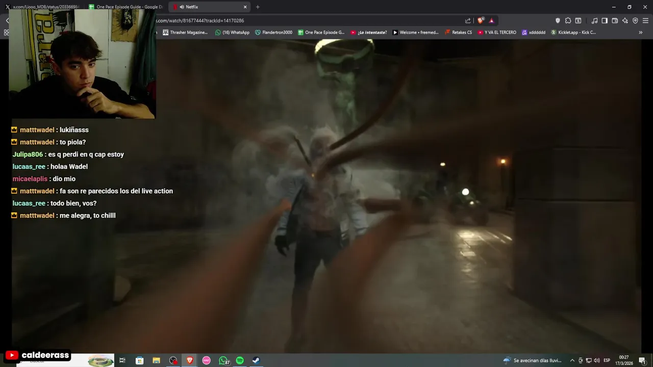The image size is (653, 367).
Task: Click the Meet Now camera tray icon
Action: [581, 360]
